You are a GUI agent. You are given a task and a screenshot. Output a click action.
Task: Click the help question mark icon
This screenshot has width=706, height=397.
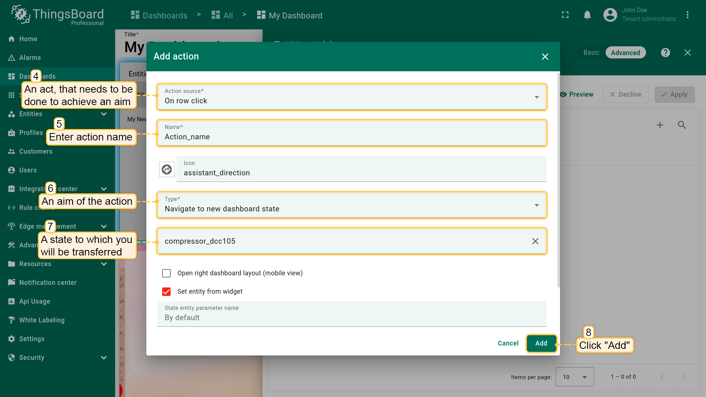(x=665, y=53)
